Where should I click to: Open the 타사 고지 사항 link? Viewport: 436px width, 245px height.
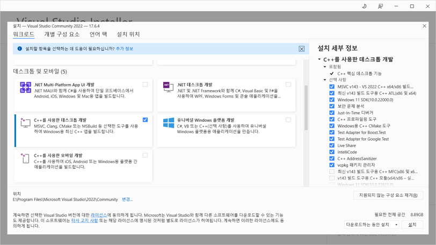pos(84,220)
